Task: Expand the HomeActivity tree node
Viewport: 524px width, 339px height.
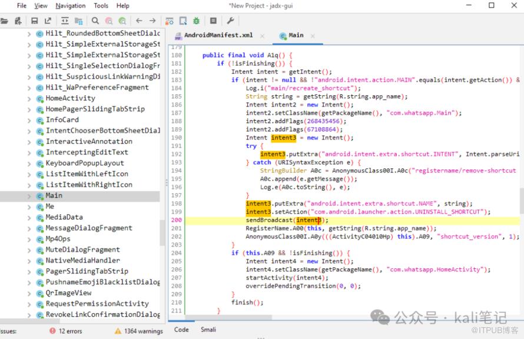Action: pos(29,98)
